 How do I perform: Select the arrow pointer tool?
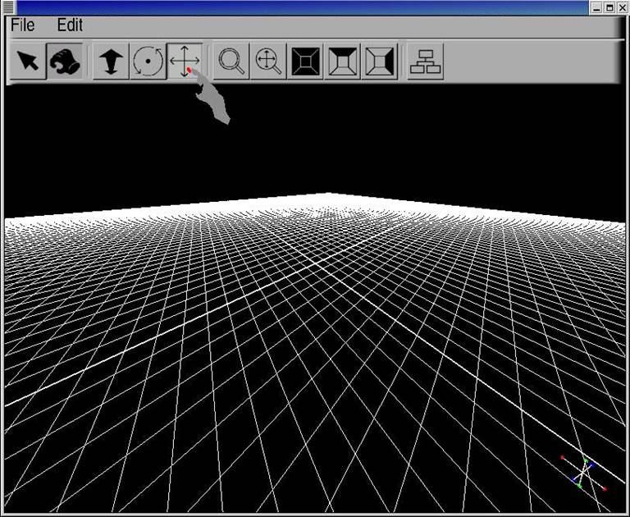tap(28, 61)
